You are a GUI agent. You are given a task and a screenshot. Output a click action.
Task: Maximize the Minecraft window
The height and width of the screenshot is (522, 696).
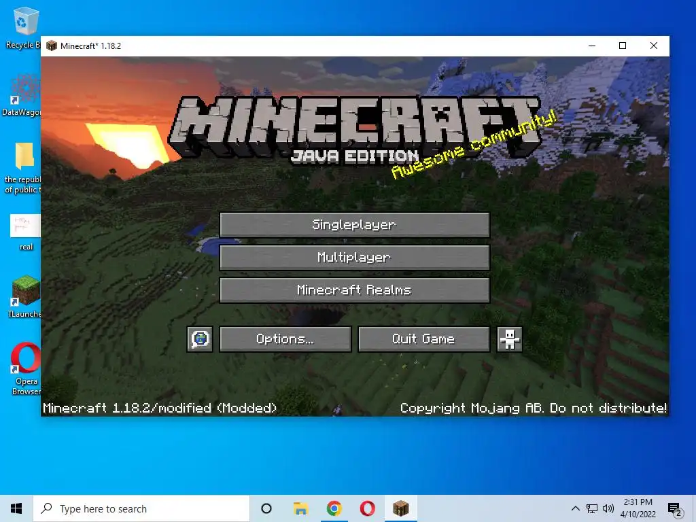click(623, 46)
